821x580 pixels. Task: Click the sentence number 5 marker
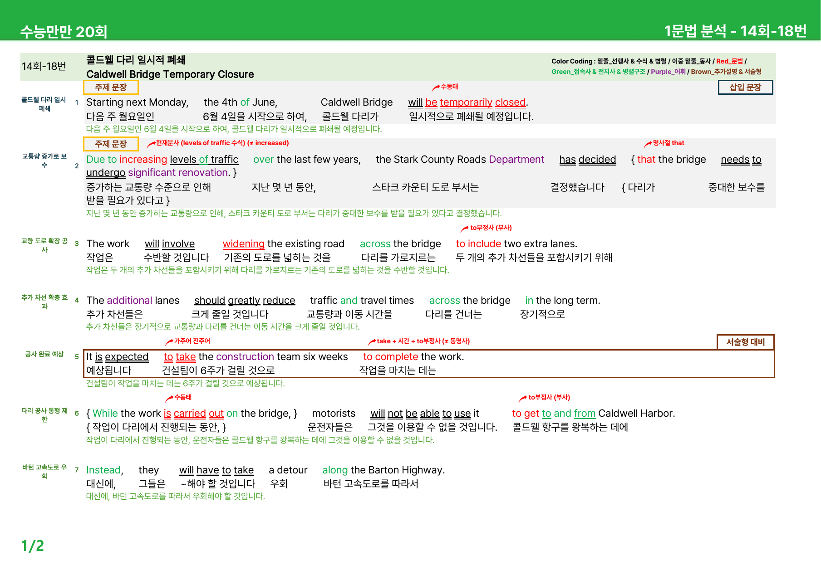tap(77, 357)
